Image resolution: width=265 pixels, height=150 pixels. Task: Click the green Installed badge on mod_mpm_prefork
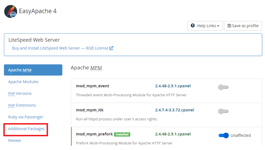pyautogui.click(x=122, y=134)
